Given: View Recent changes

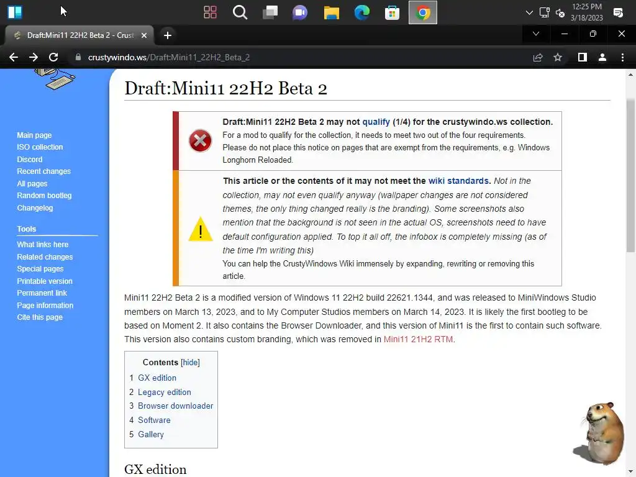Looking at the screenshot, I should point(44,171).
